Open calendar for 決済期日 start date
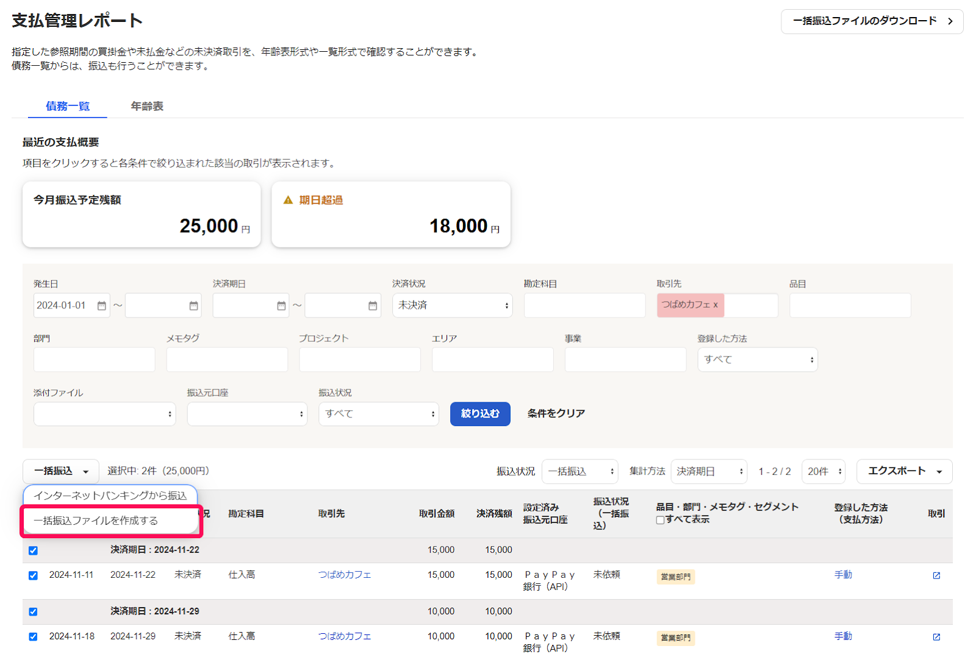The width and height of the screenshot is (976, 657). [x=281, y=305]
